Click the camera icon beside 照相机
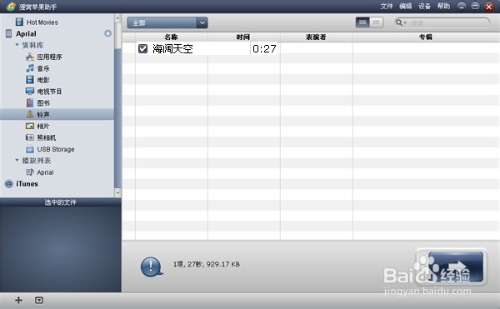The width and height of the screenshot is (500, 309). tap(30, 137)
